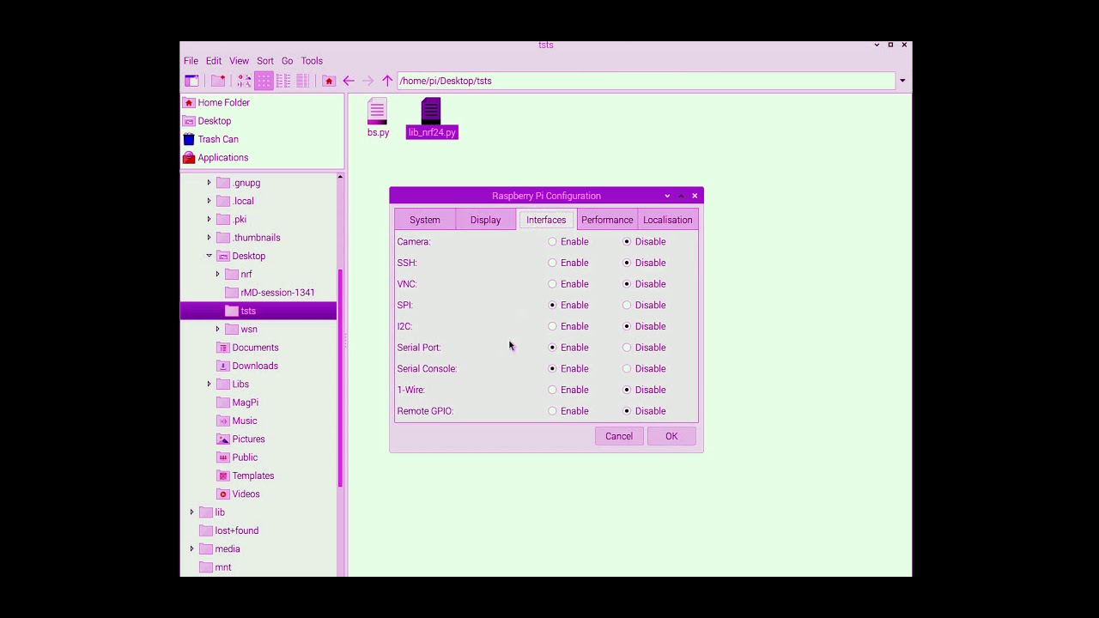1099x618 pixels.
Task: Enable the 1-Wire interface
Action: [x=552, y=390]
